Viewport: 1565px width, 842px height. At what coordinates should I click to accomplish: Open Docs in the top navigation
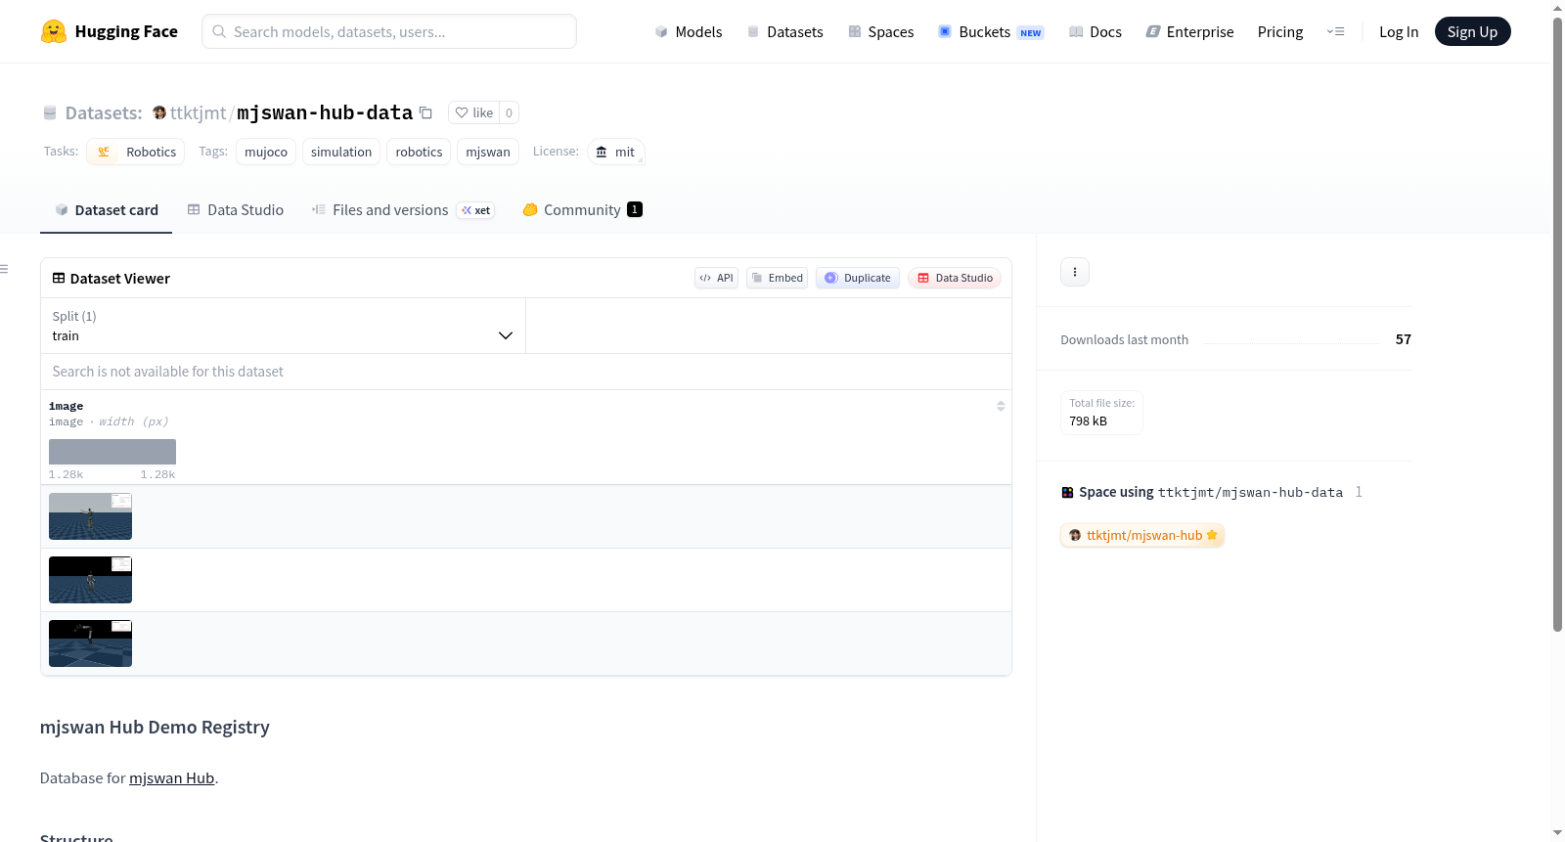[1095, 31]
